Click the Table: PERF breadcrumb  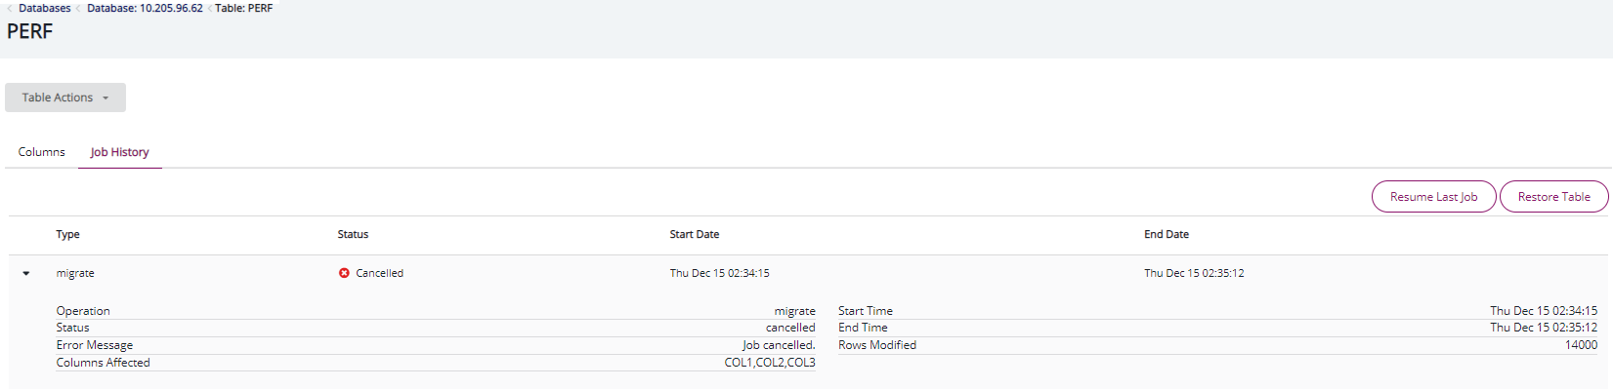point(244,8)
